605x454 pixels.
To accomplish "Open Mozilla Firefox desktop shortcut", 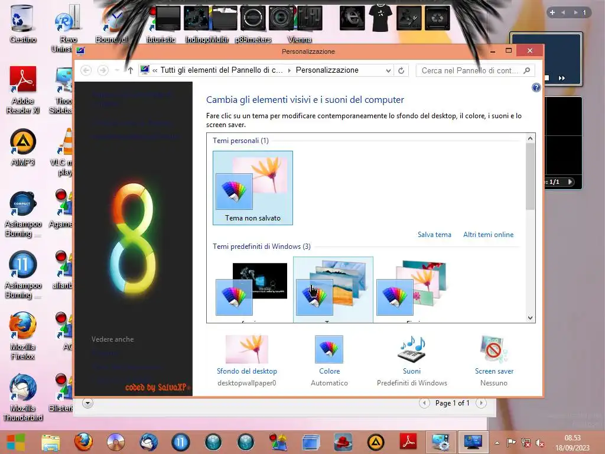I will 23,336.
